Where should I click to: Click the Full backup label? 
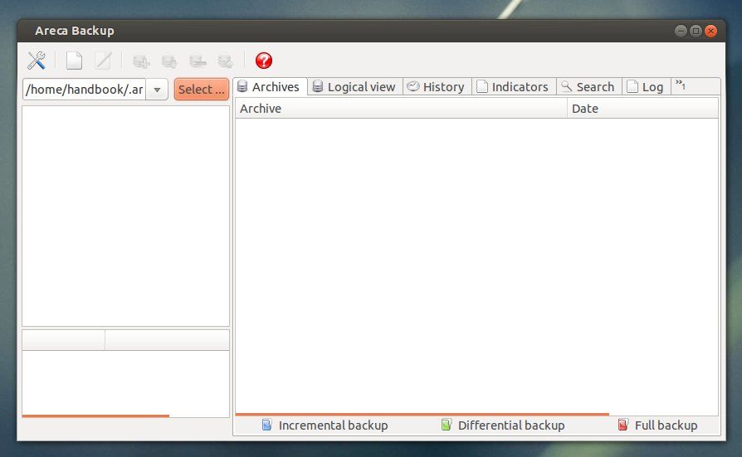(666, 425)
